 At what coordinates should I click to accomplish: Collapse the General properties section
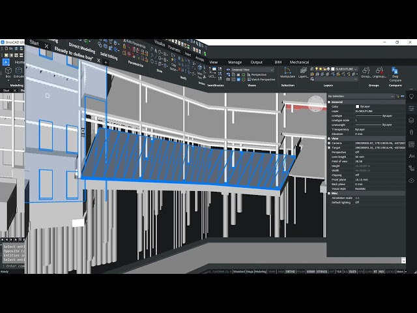tap(329, 102)
